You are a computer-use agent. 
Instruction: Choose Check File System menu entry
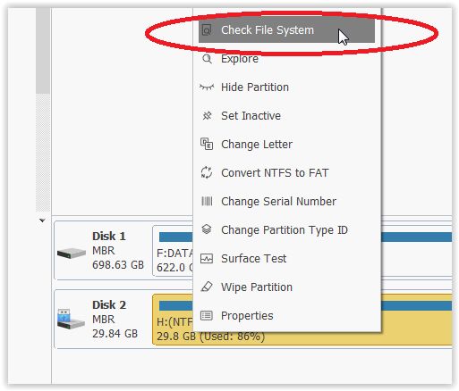pos(286,30)
